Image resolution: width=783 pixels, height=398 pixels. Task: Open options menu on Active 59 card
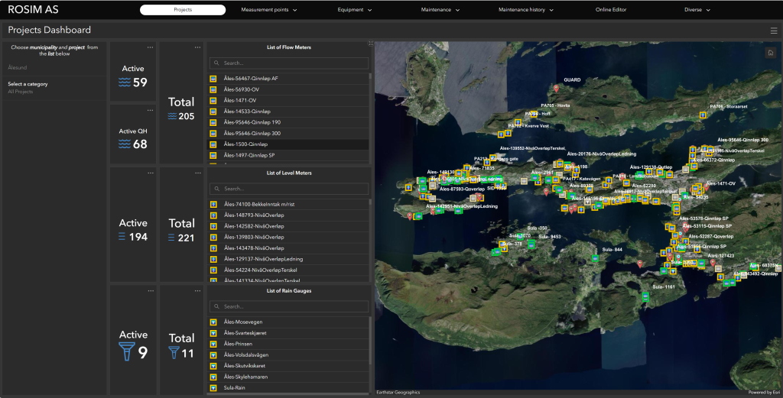pos(151,47)
